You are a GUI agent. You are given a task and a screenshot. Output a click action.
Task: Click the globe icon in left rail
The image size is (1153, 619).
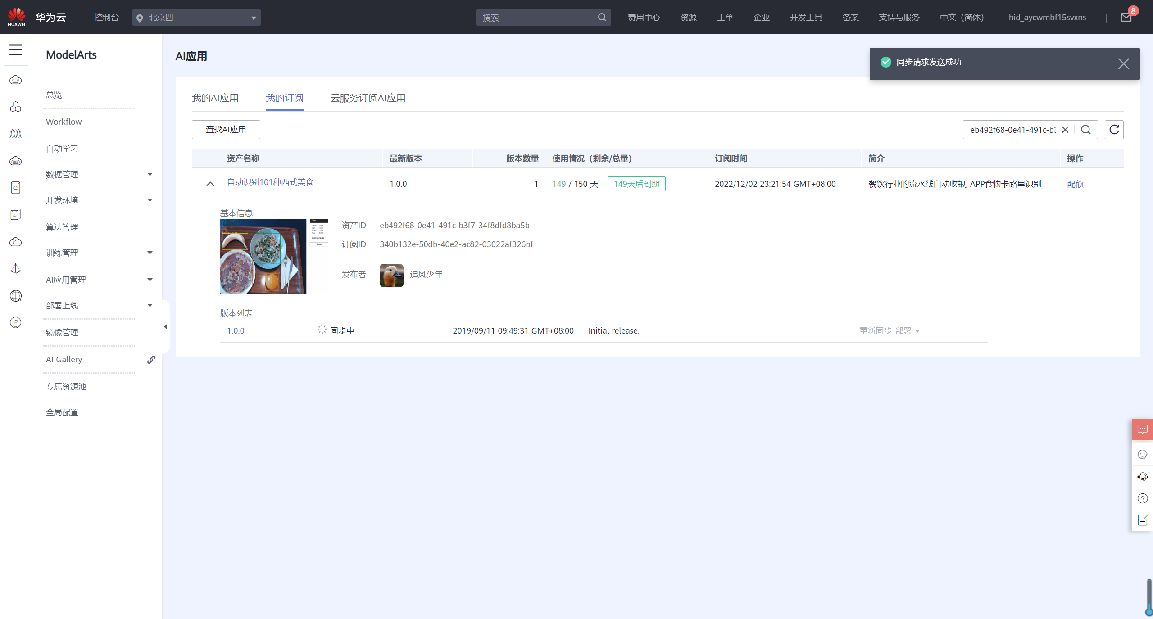click(15, 296)
